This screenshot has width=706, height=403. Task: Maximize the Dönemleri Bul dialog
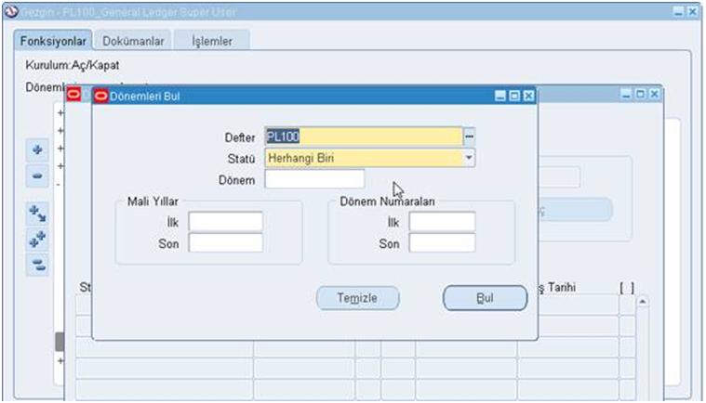[x=514, y=96]
